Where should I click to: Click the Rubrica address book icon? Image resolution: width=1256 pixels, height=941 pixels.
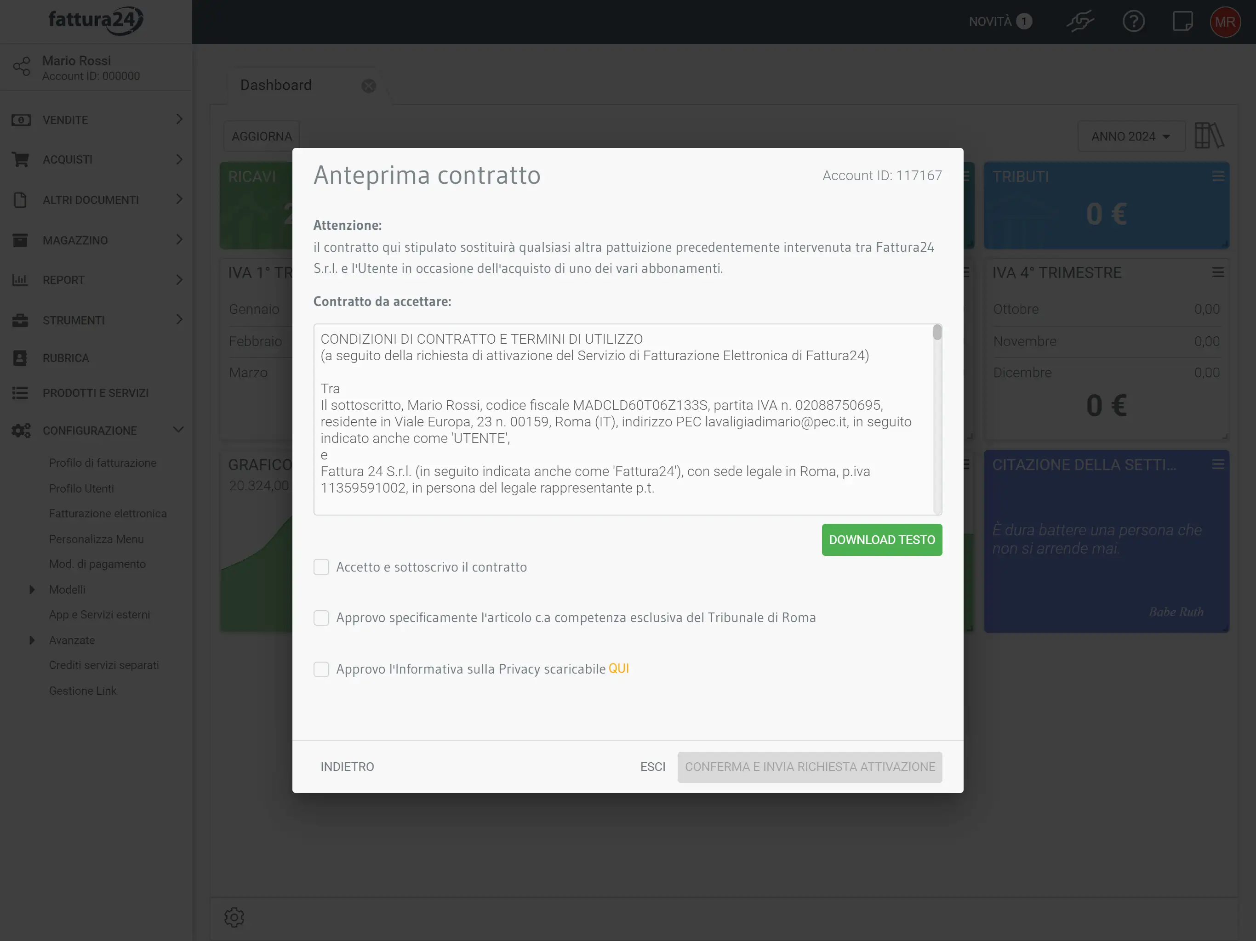[20, 358]
